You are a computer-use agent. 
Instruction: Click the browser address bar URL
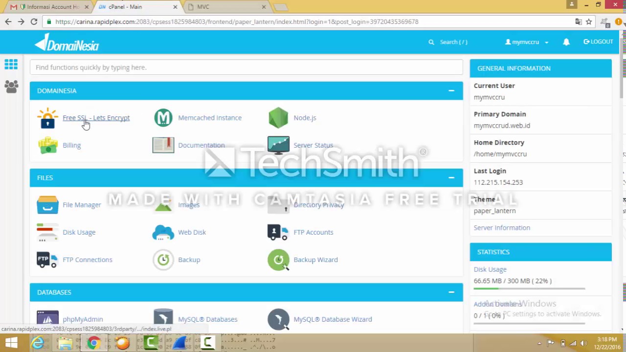pyautogui.click(x=237, y=22)
